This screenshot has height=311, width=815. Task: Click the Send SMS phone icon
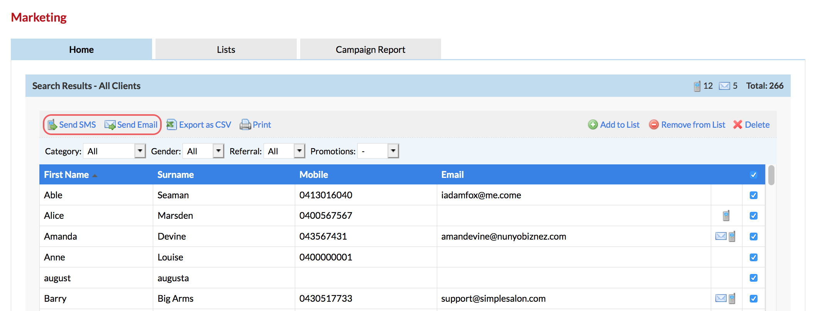click(x=52, y=125)
